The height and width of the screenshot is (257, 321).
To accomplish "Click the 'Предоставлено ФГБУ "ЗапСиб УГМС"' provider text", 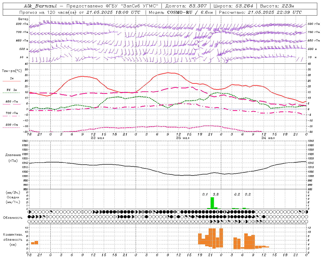I will [x=112, y=6].
